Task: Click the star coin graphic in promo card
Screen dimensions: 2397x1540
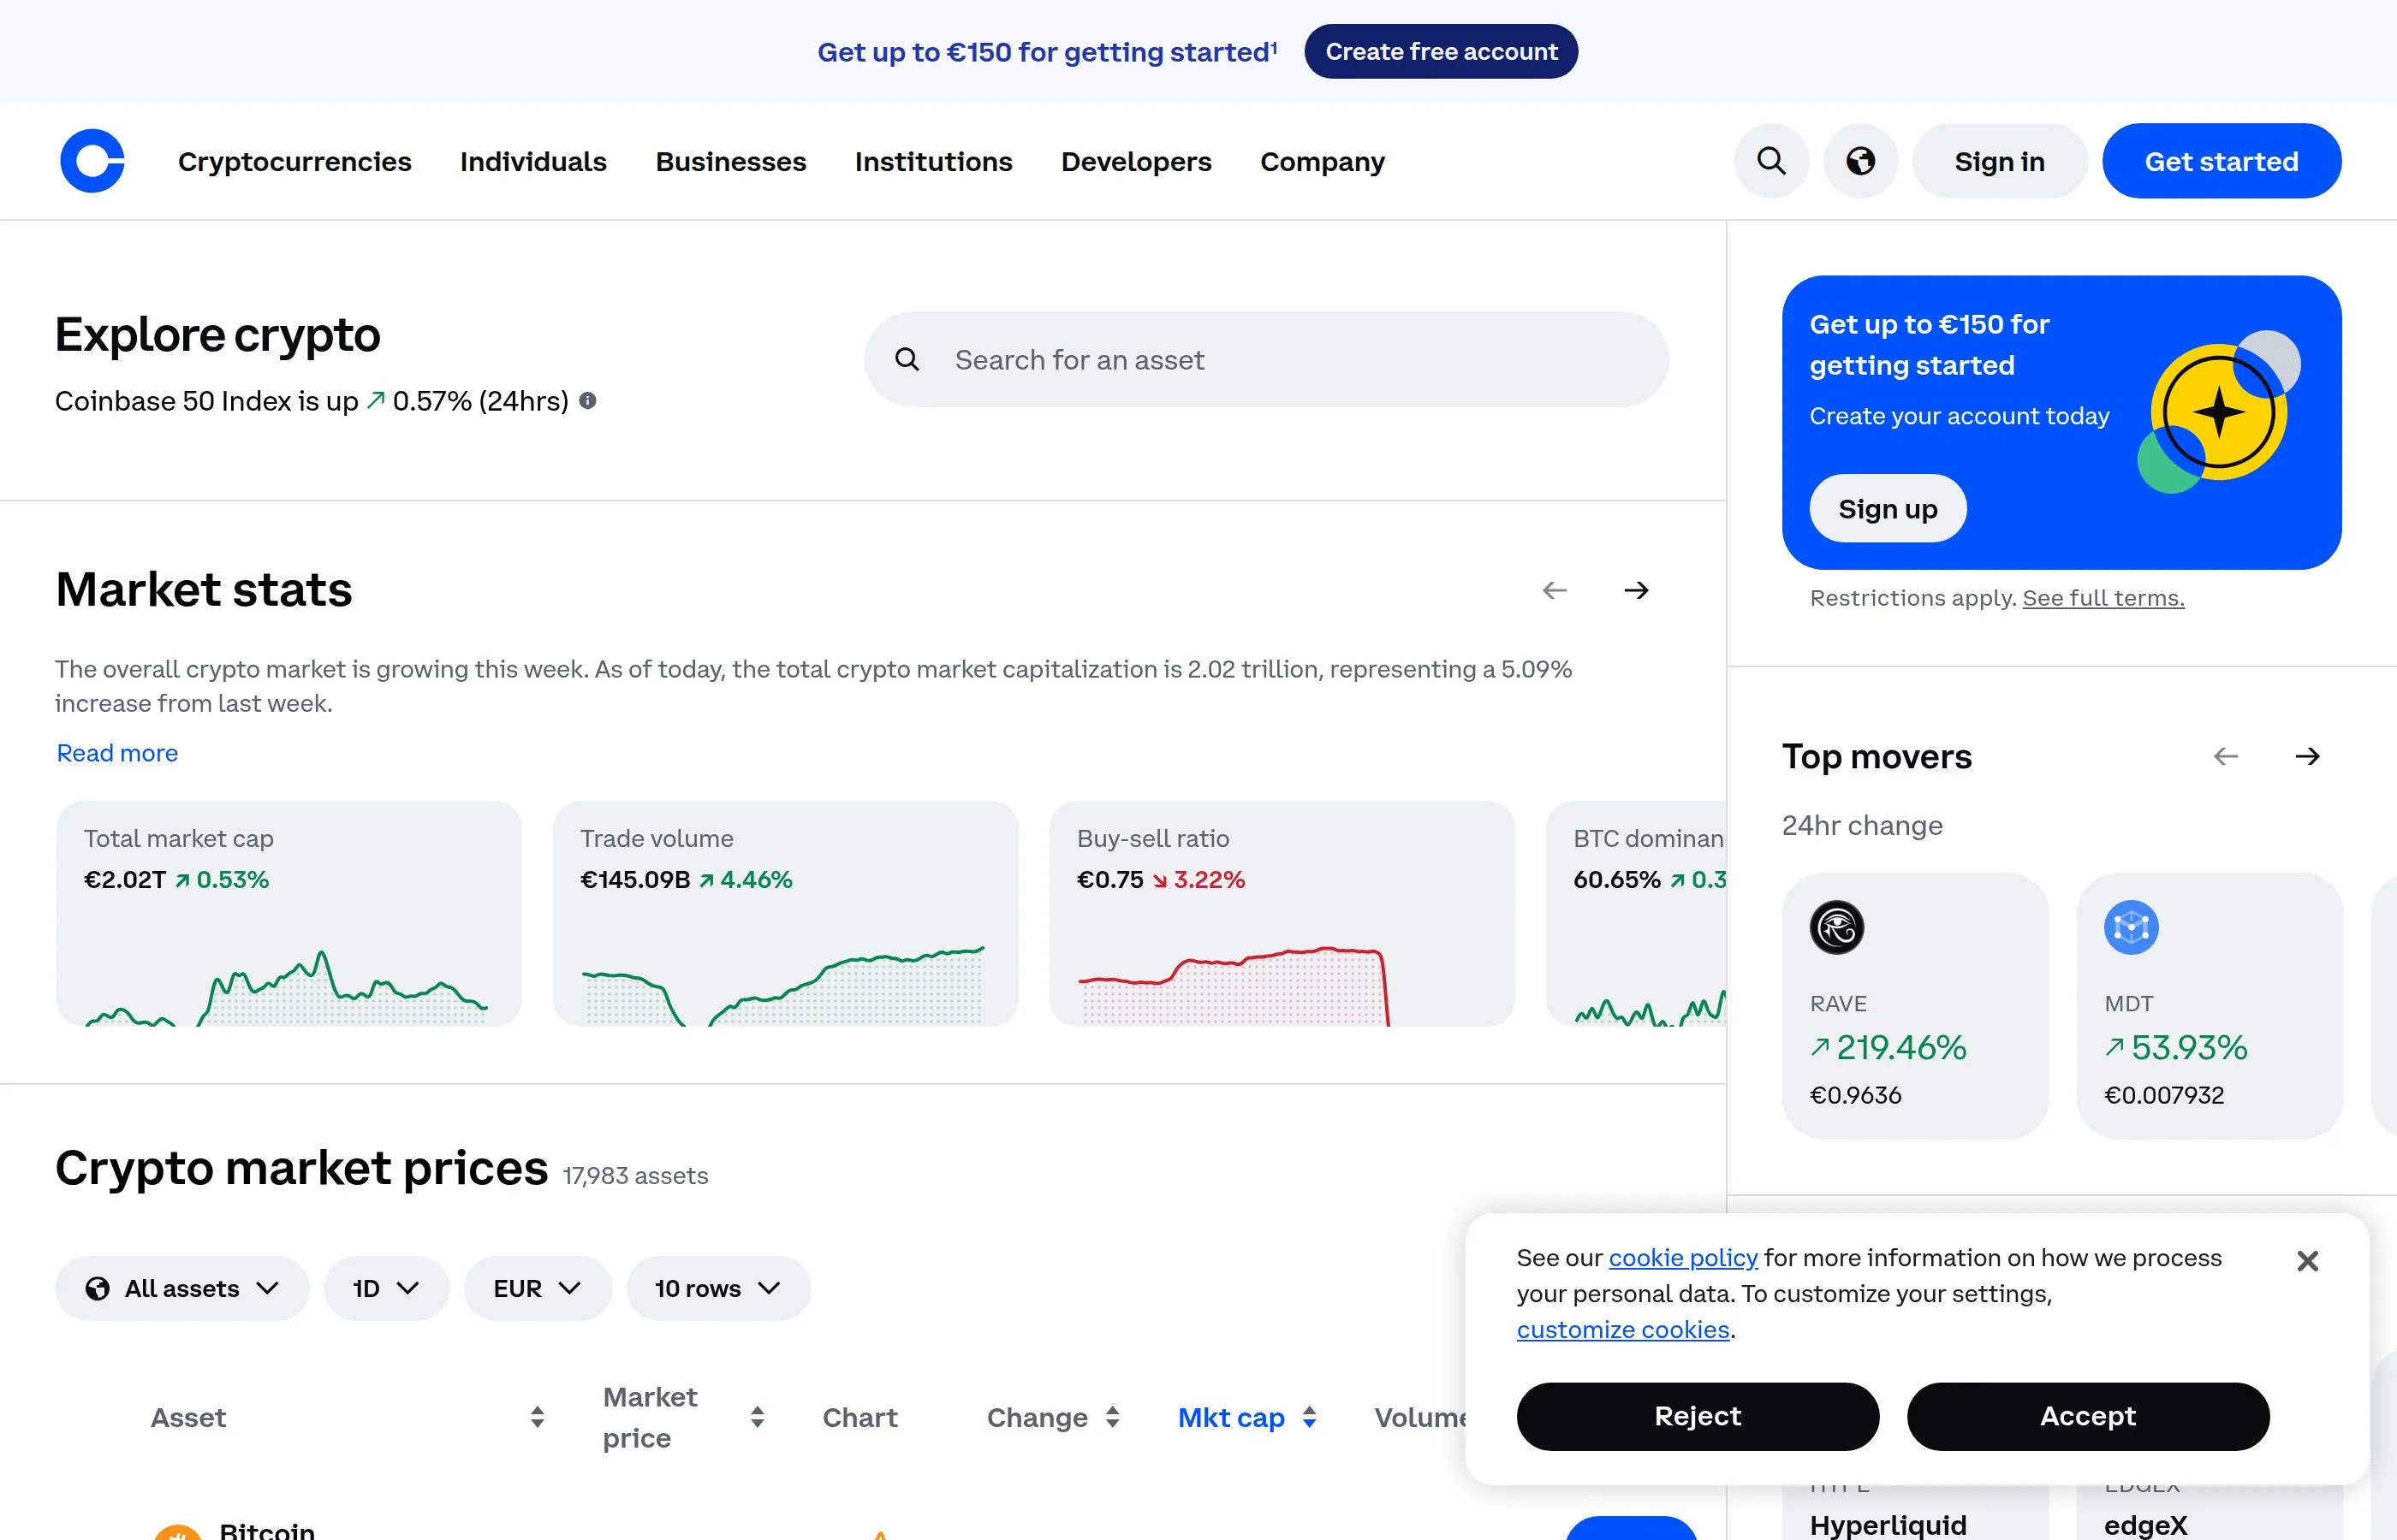Action: pyautogui.click(x=2218, y=411)
